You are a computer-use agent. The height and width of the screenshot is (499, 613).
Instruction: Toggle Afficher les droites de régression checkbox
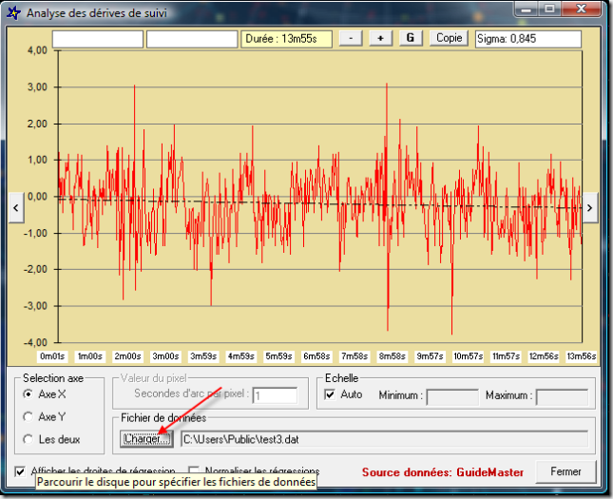(21, 470)
